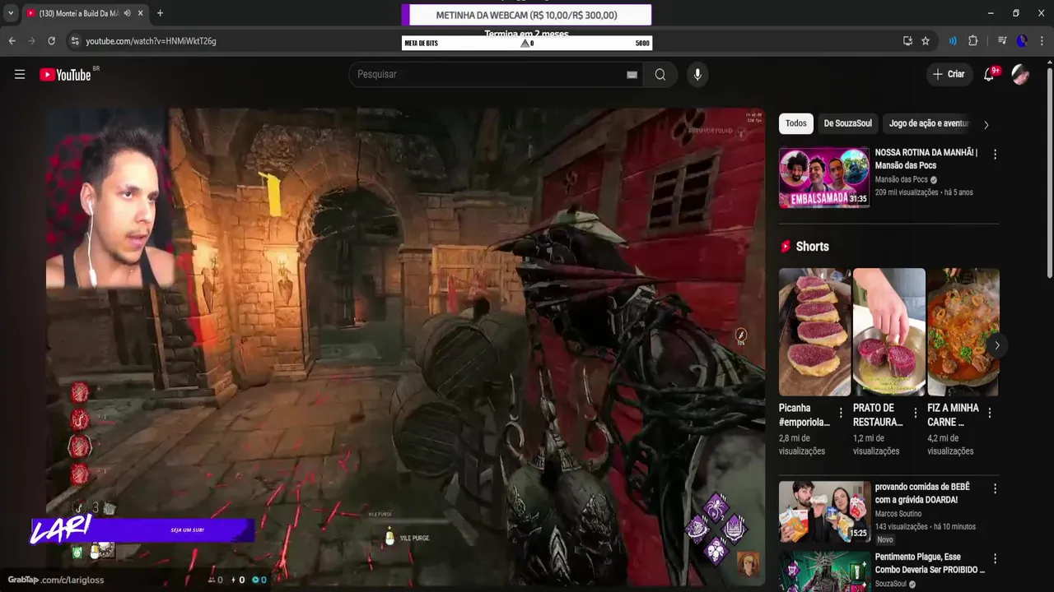The height and width of the screenshot is (592, 1054).
Task: View site information icon in address bar
Action: (x=74, y=41)
